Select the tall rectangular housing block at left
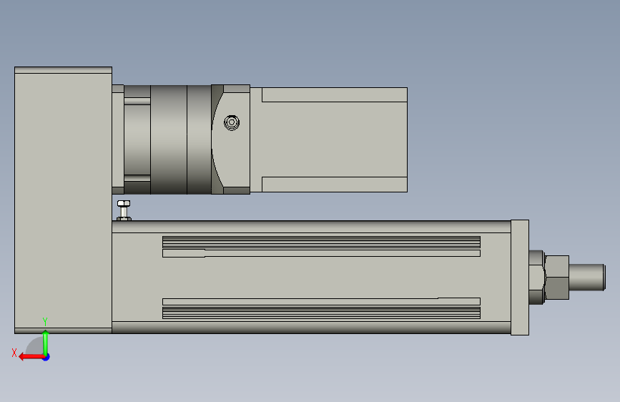The height and width of the screenshot is (402, 620). pyautogui.click(x=63, y=200)
